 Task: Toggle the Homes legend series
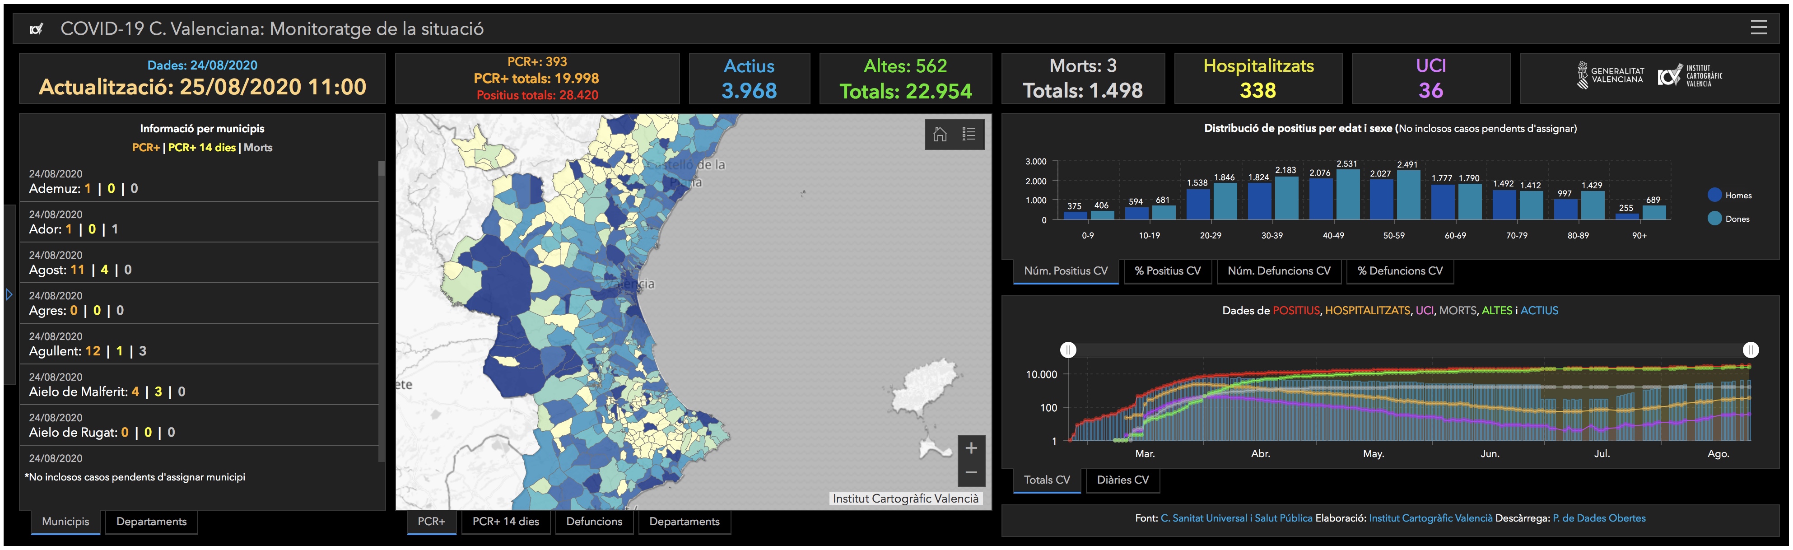[1730, 196]
